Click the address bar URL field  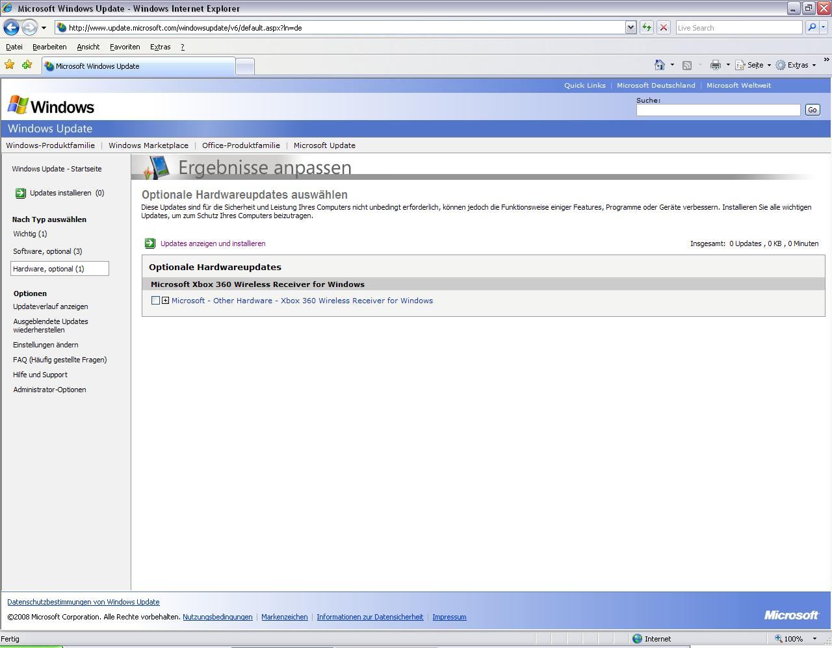point(341,27)
